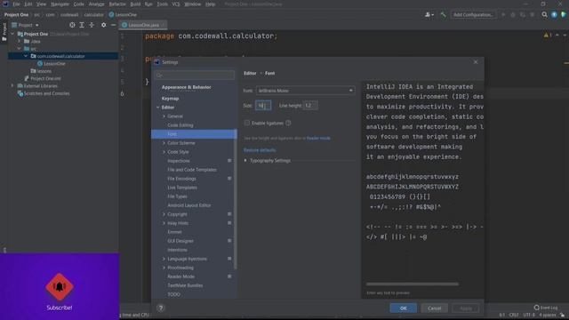Expand the Proofreading node
This screenshot has width=569, height=320.
click(x=164, y=268)
